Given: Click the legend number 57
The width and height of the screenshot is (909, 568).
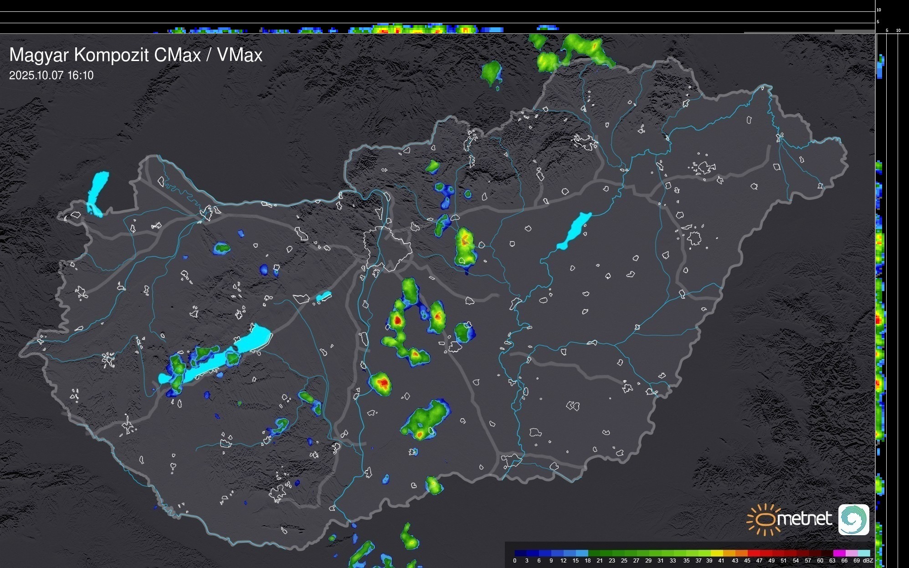Looking at the screenshot, I should click(x=808, y=561).
